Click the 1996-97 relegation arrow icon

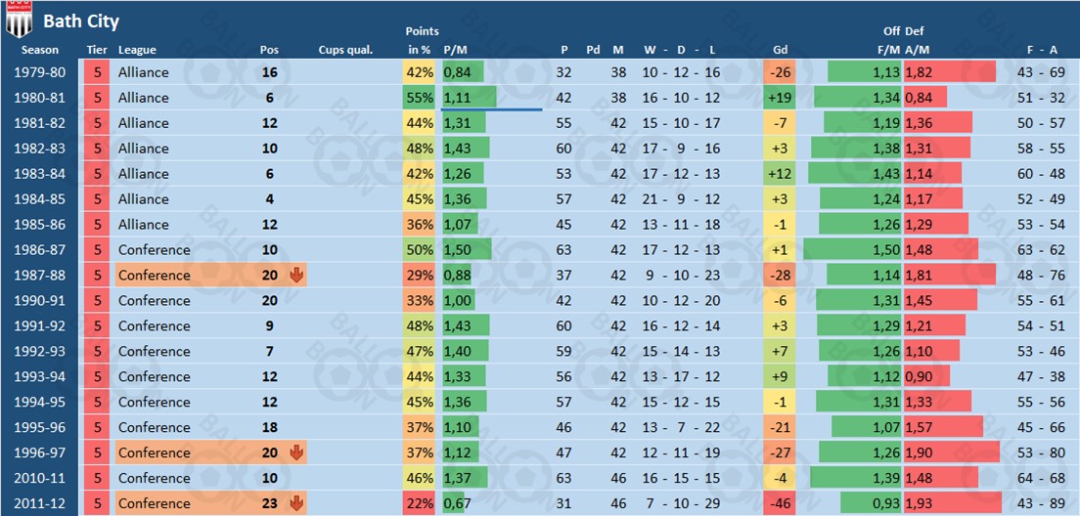(297, 453)
